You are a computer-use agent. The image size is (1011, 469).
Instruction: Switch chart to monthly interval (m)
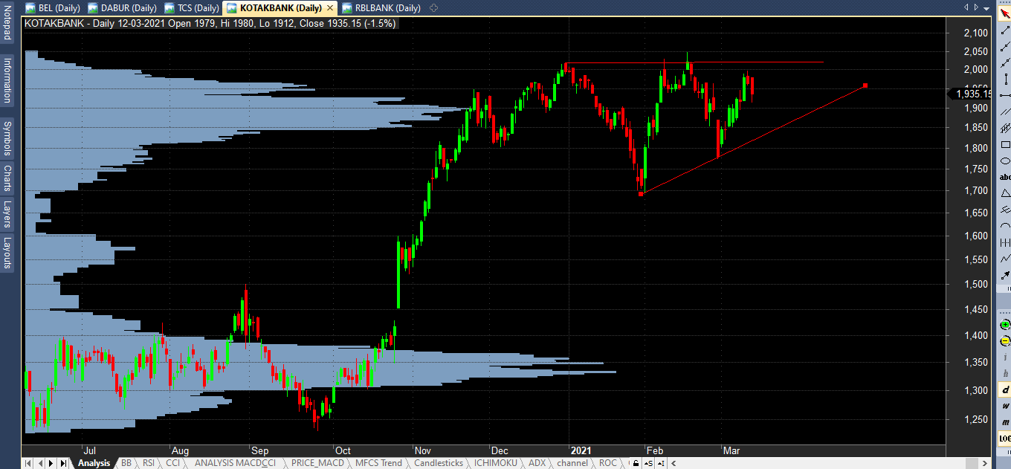[1005, 422]
